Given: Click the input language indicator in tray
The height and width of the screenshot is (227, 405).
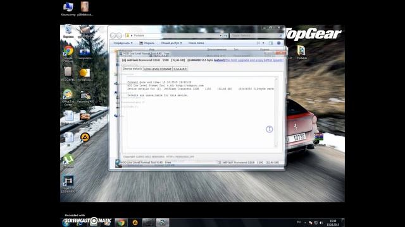Looking at the screenshot, I should tap(299, 222).
